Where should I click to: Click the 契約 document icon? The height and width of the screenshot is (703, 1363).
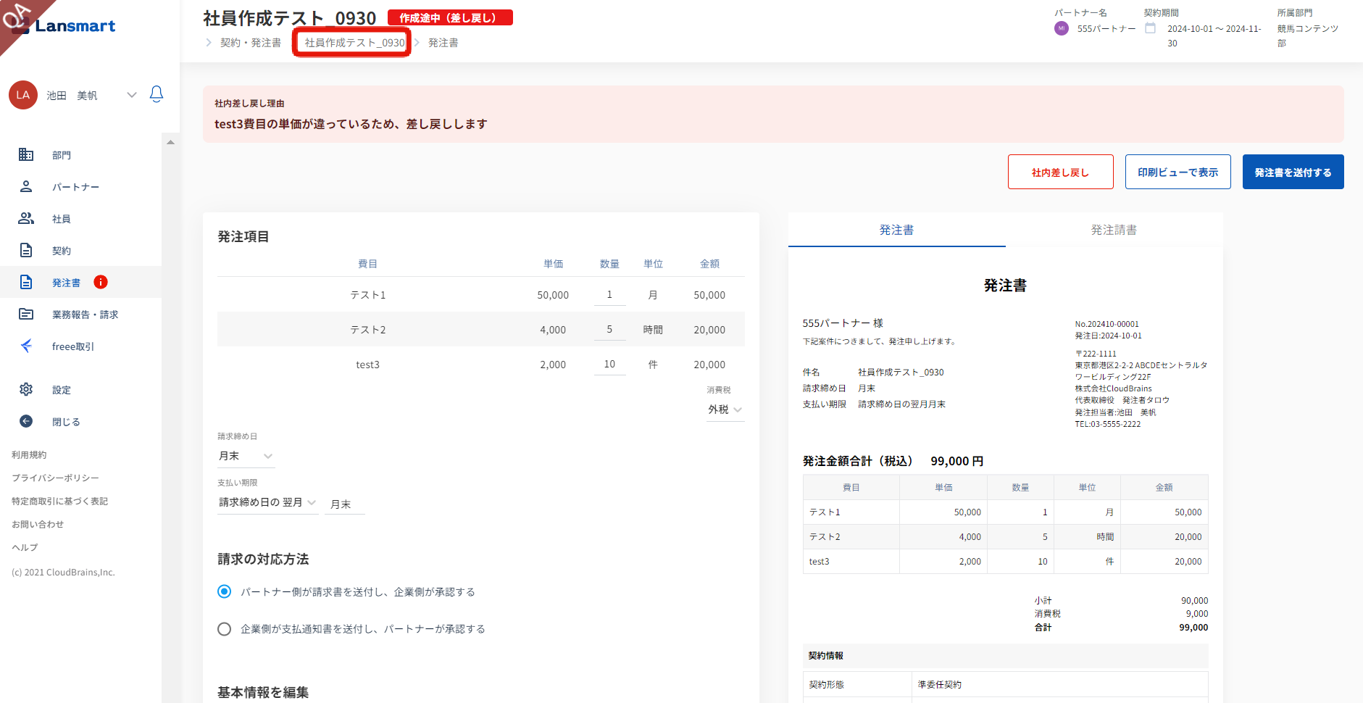(26, 250)
